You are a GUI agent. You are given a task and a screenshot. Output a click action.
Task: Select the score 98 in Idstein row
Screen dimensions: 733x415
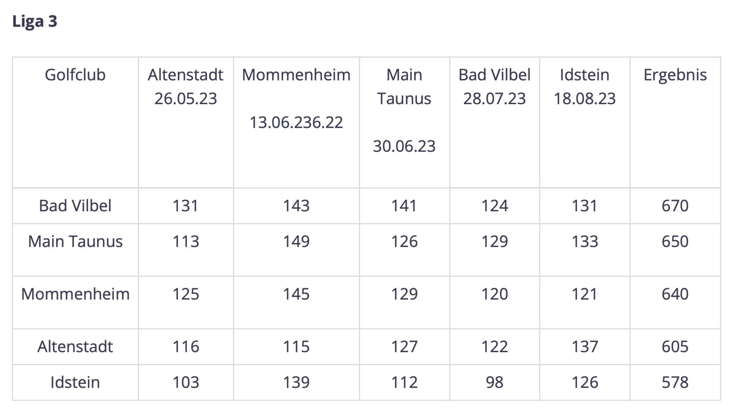[494, 382]
